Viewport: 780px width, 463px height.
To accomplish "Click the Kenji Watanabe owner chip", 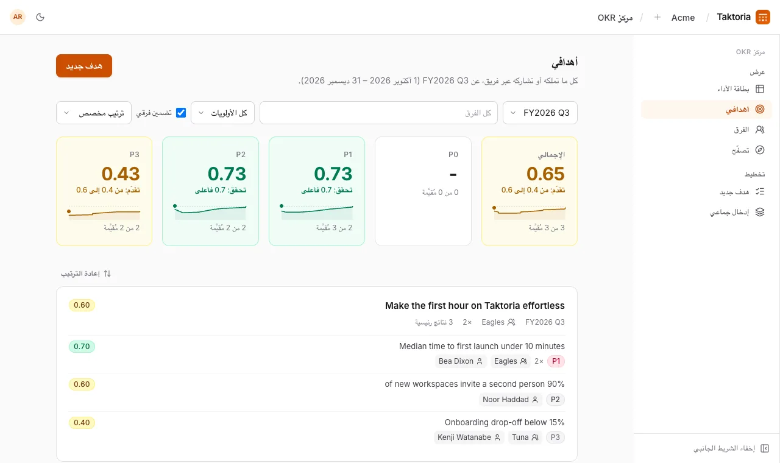I will pyautogui.click(x=469, y=437).
